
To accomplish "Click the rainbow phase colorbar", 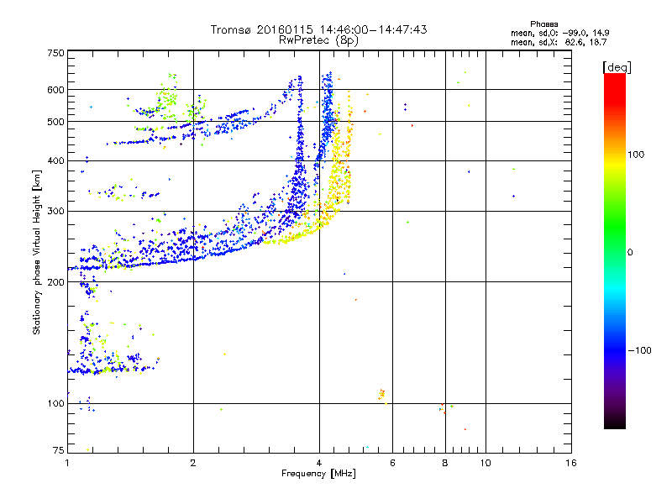I will click(x=615, y=250).
